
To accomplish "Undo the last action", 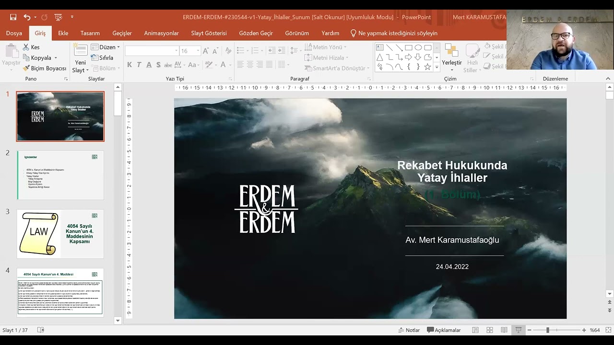I will coord(27,17).
